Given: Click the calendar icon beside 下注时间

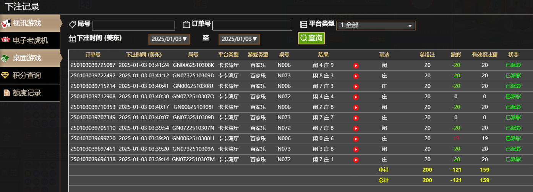Looking at the screenshot, I should 72,38.
